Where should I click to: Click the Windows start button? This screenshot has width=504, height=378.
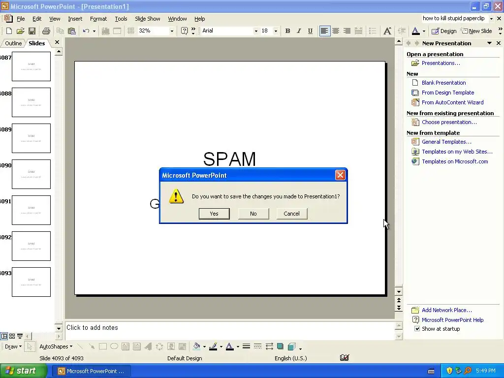pyautogui.click(x=23, y=371)
